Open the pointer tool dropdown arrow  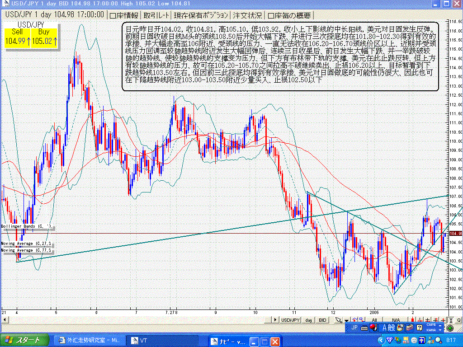tap(346, 319)
